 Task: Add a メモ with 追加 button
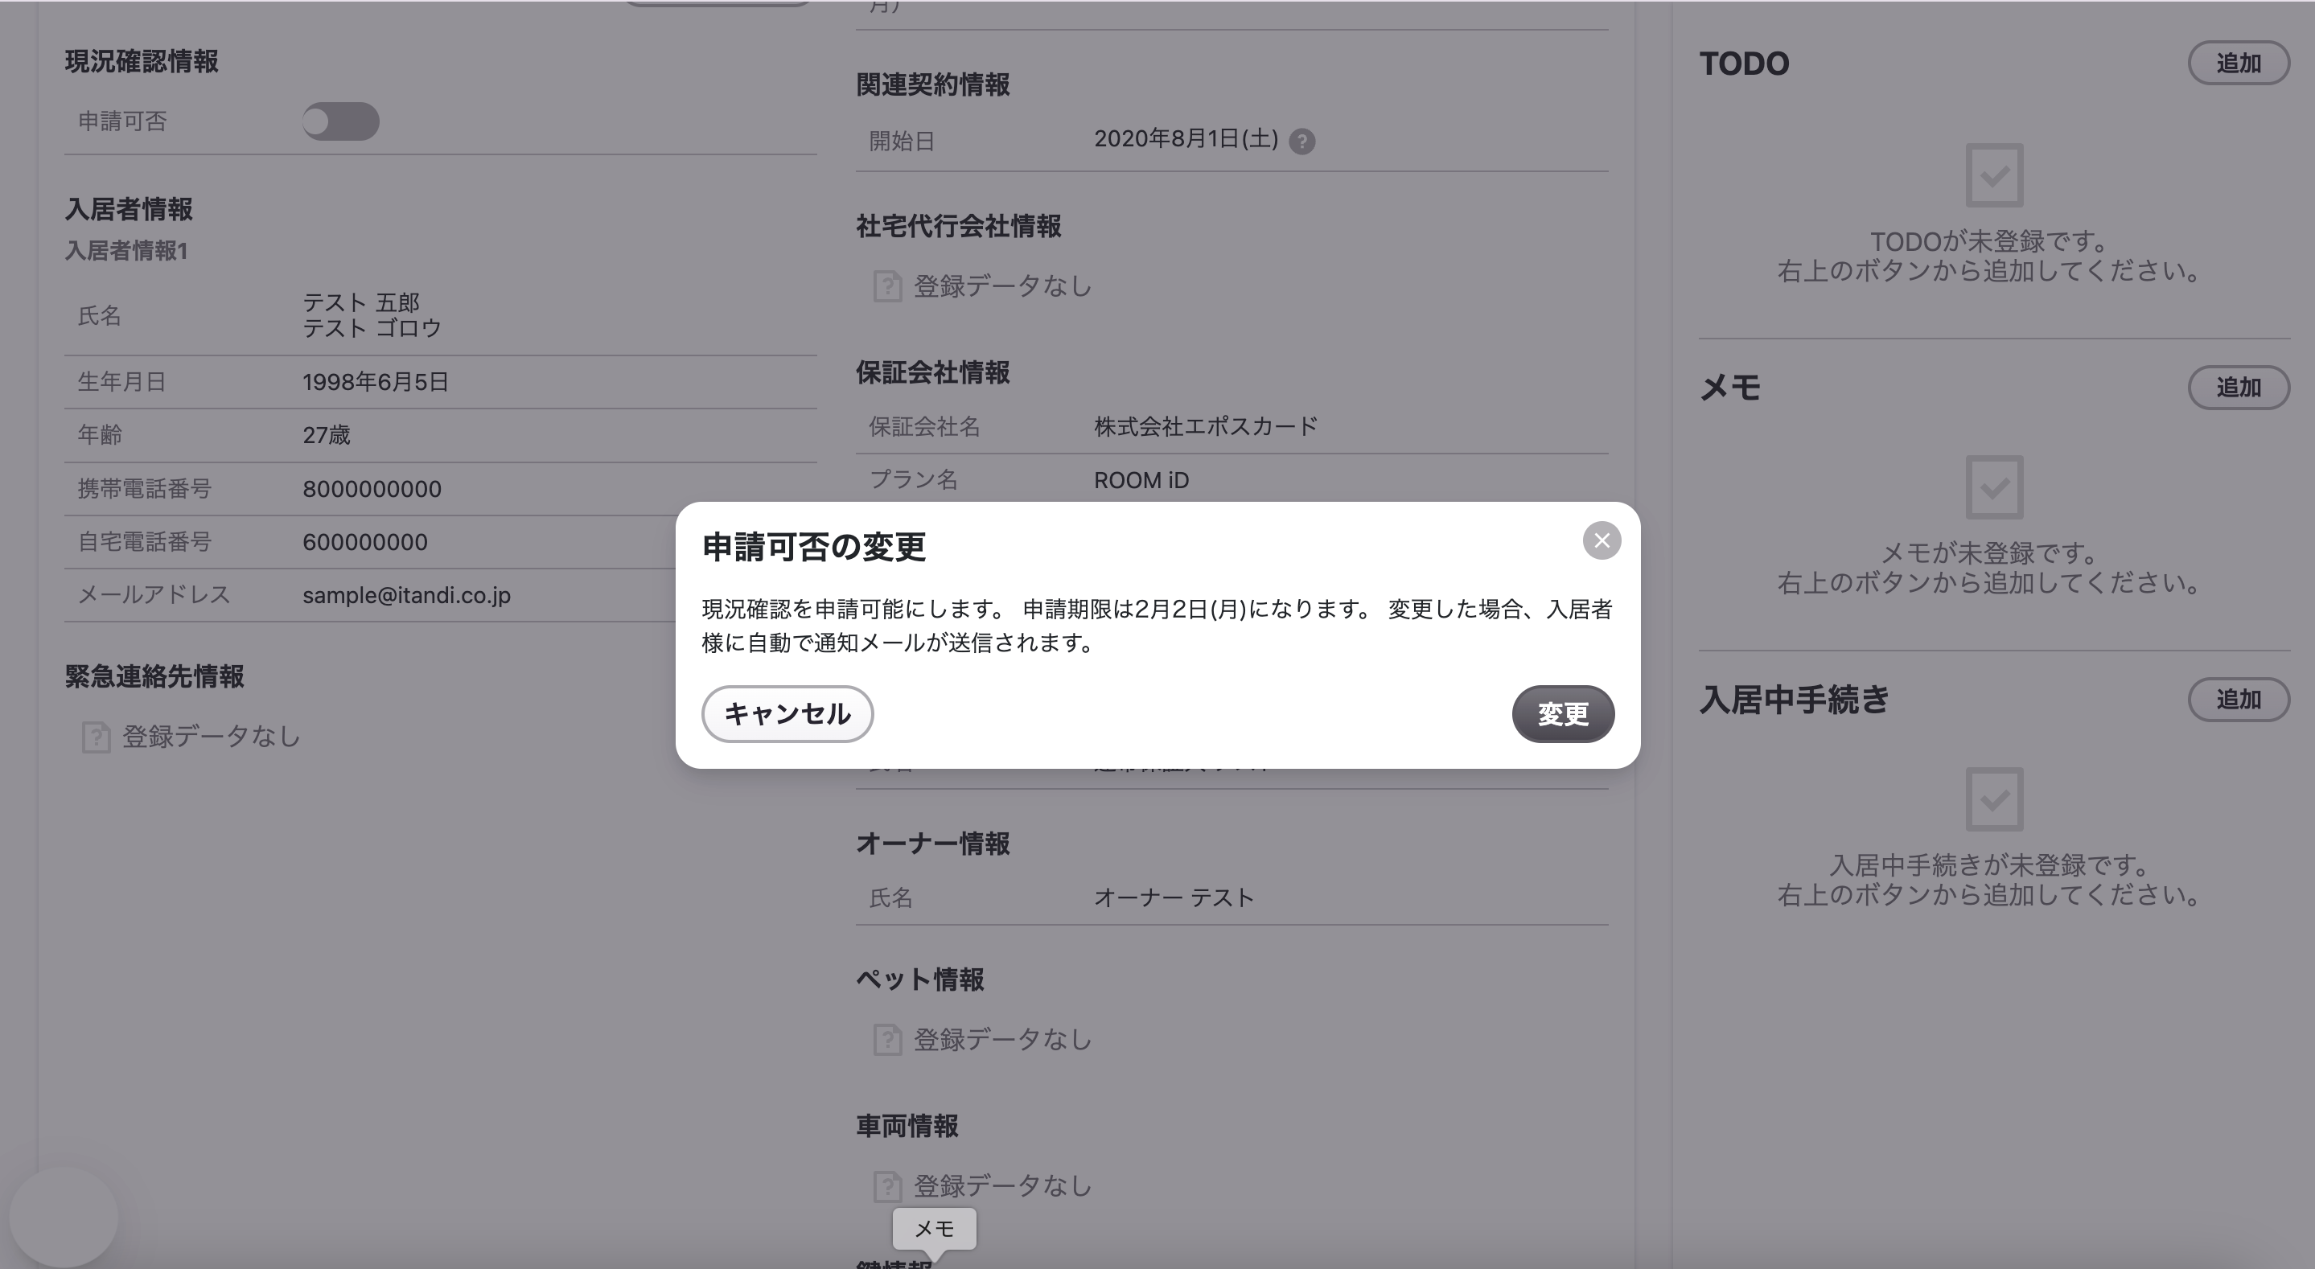(2239, 388)
